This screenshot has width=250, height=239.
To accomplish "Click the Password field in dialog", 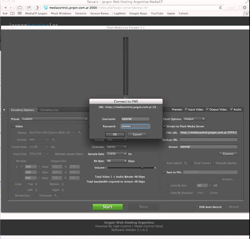I will (135, 126).
